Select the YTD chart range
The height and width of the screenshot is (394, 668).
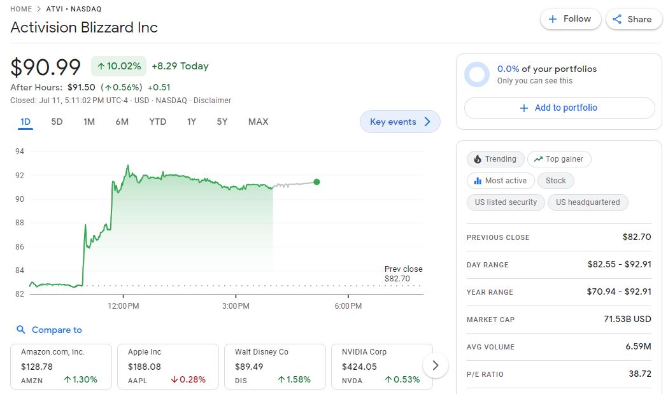pyautogui.click(x=158, y=122)
